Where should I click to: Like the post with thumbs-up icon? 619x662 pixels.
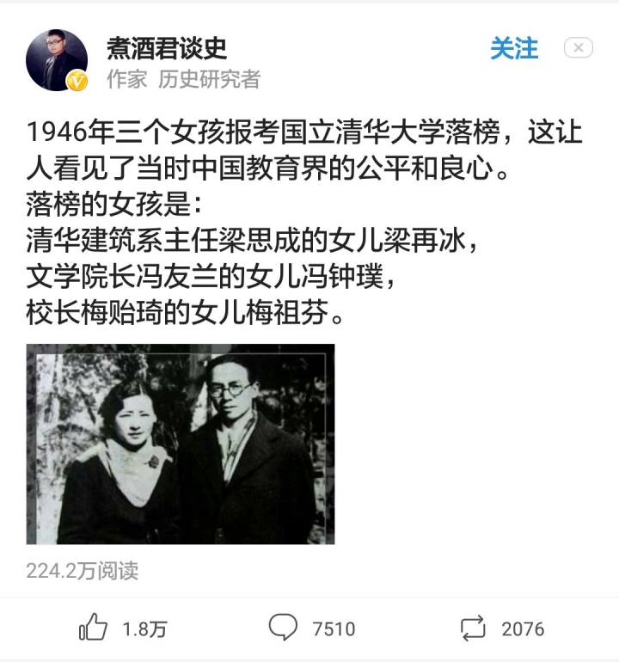coord(93,628)
